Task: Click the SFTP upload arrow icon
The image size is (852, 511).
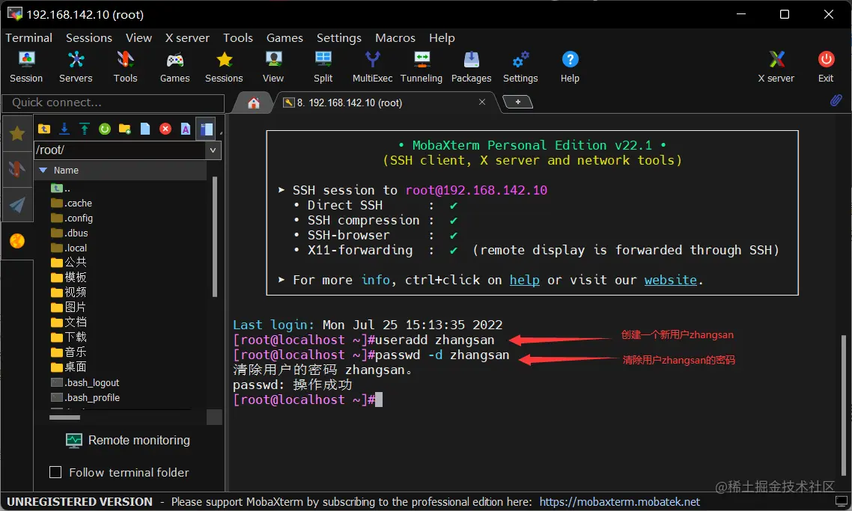Action: coord(84,129)
